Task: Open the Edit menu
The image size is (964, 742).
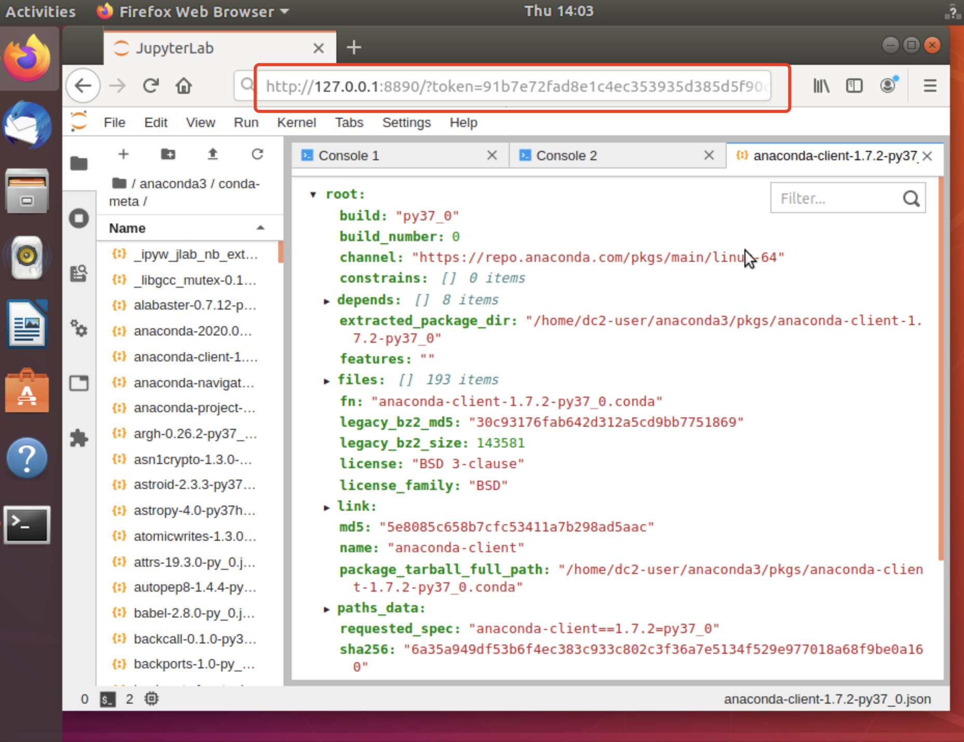Action: point(156,122)
